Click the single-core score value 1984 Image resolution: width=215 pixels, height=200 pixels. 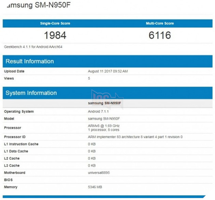coord(55,35)
